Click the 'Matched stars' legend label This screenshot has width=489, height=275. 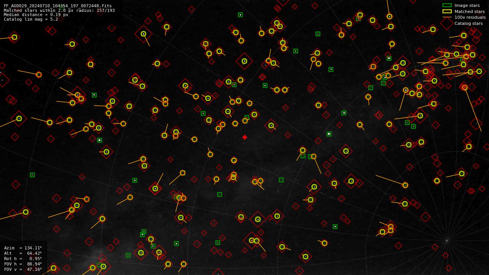click(470, 11)
